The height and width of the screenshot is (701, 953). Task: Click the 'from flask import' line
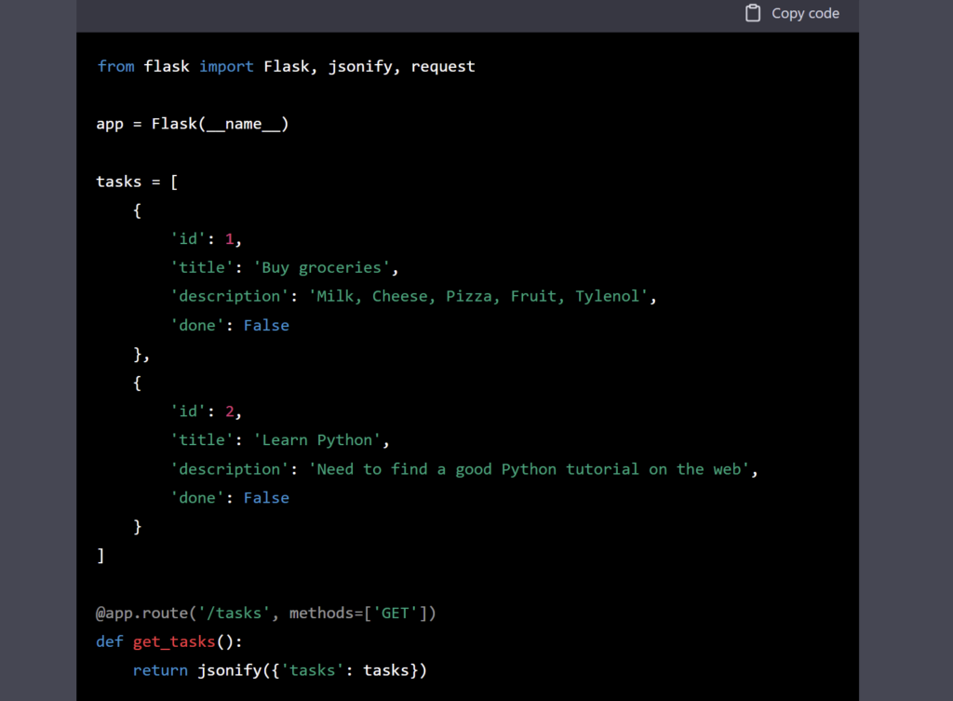[x=286, y=66]
